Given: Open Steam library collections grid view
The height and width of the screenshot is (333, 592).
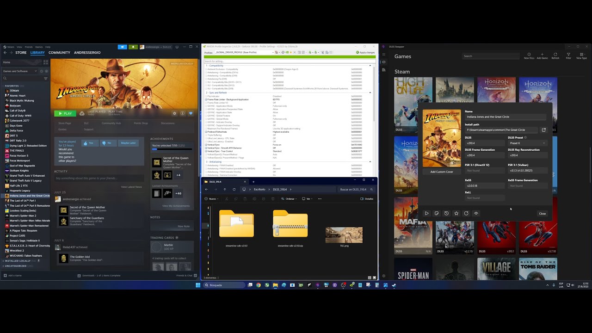Looking at the screenshot, I should [x=45, y=62].
